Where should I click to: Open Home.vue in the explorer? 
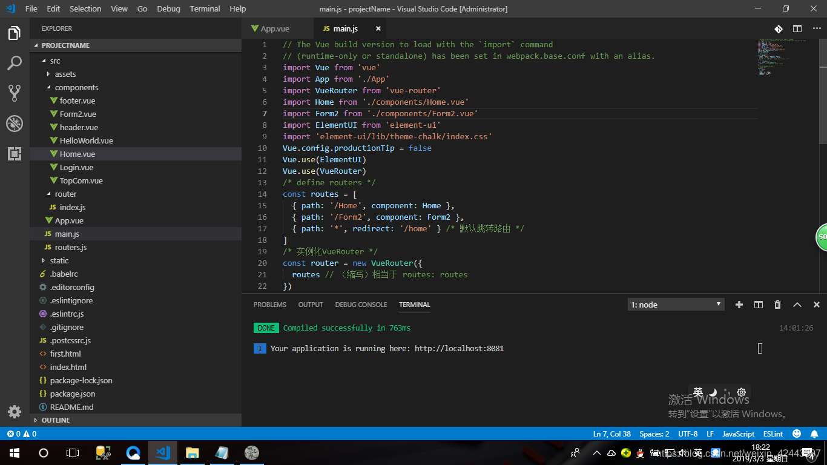point(136,154)
